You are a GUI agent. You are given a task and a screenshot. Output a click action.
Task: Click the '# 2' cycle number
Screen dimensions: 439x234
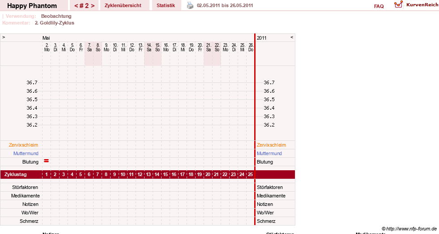click(84, 6)
